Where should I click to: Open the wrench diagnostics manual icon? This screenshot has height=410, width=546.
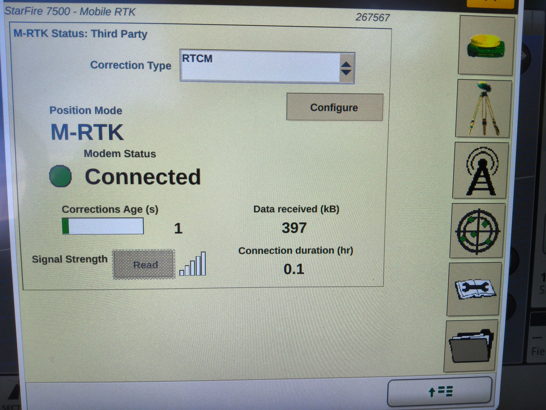tap(475, 289)
